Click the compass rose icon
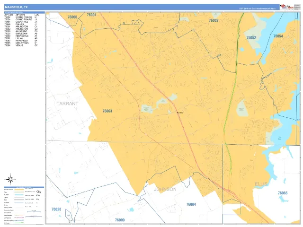The width and height of the screenshot is (303, 227). coord(10,179)
